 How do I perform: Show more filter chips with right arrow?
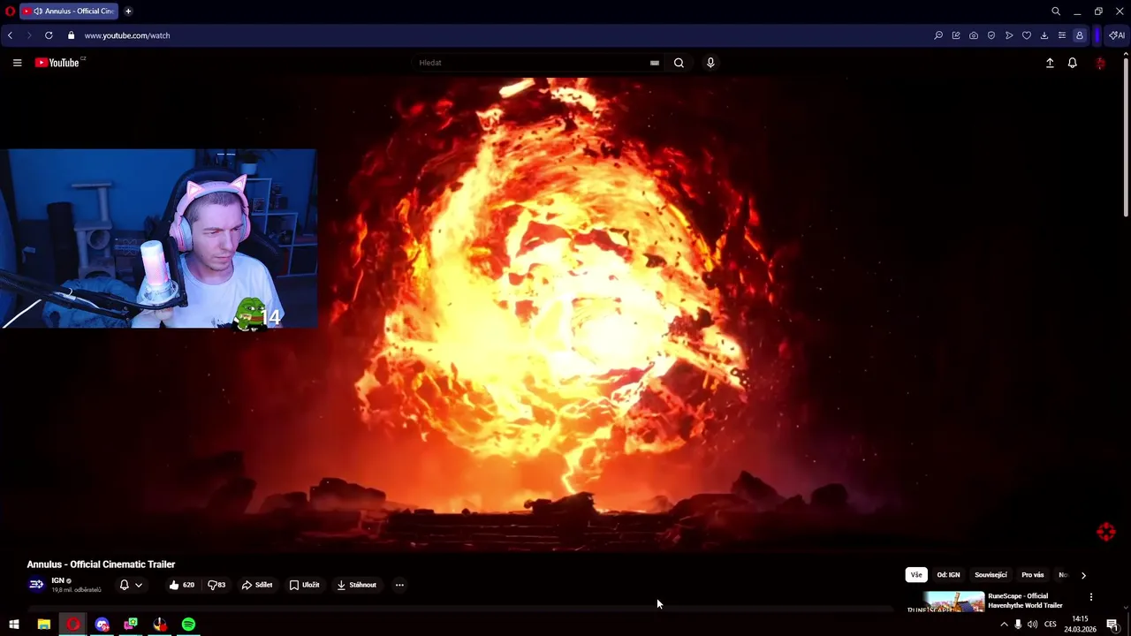point(1083,575)
